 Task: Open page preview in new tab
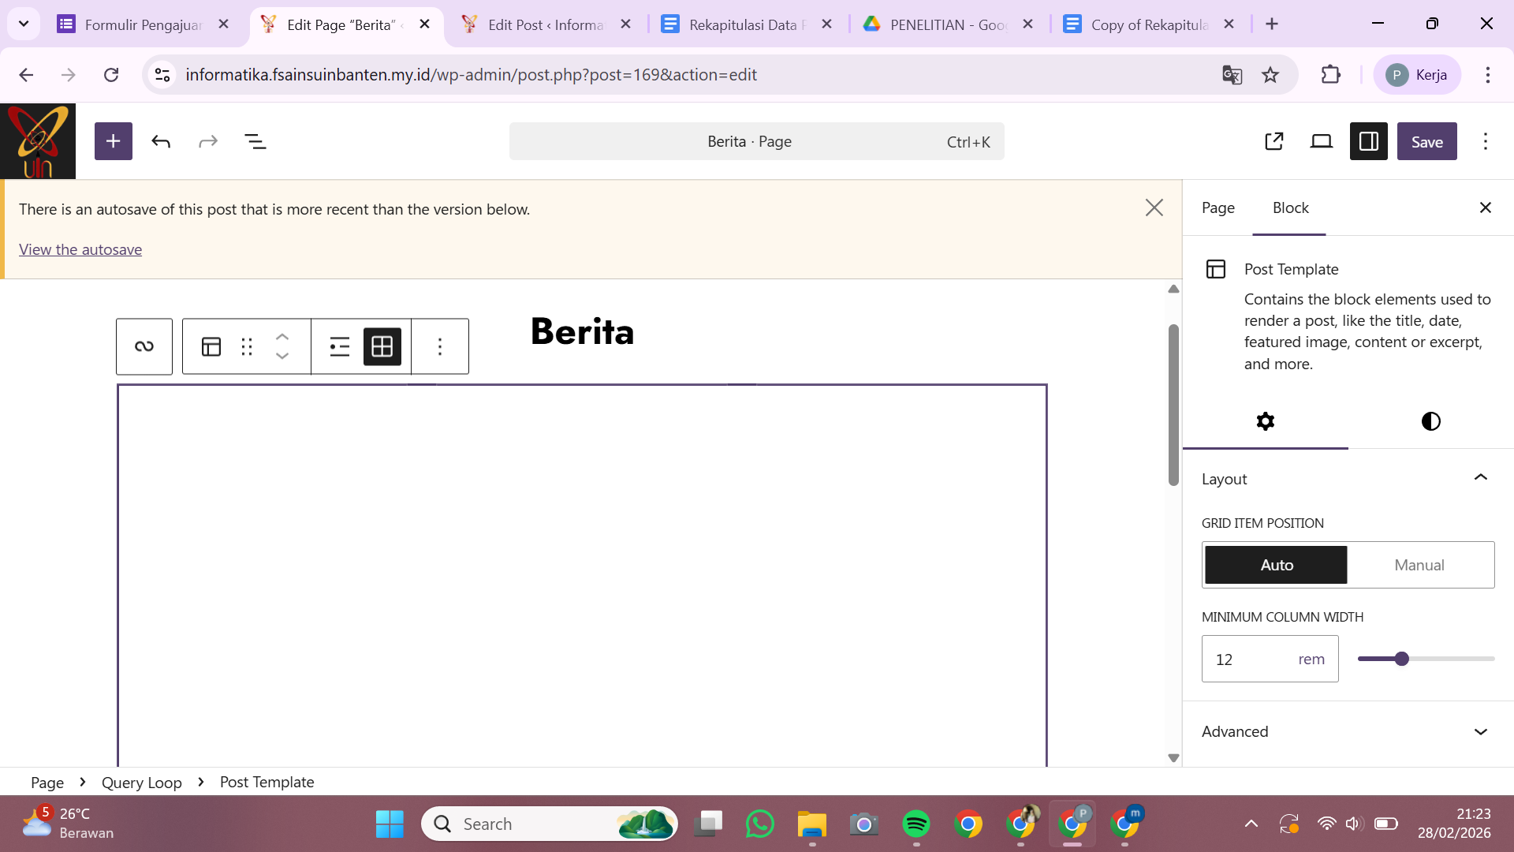tap(1274, 141)
